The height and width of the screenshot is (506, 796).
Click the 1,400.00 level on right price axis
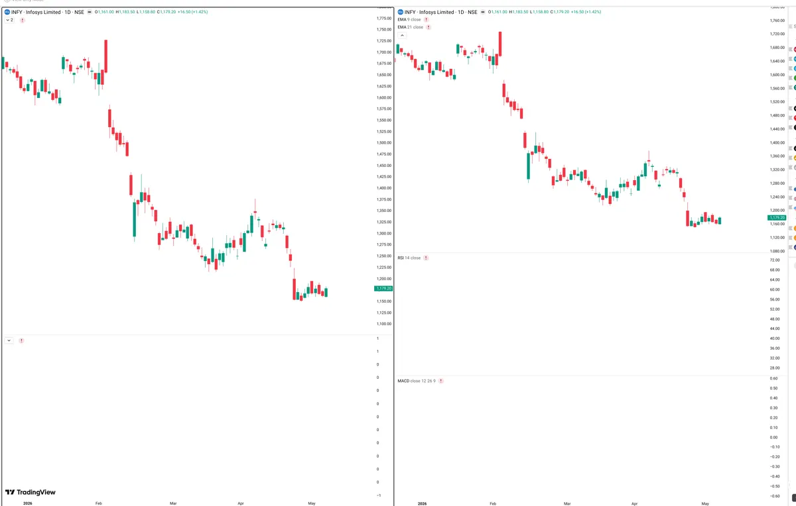point(777,142)
